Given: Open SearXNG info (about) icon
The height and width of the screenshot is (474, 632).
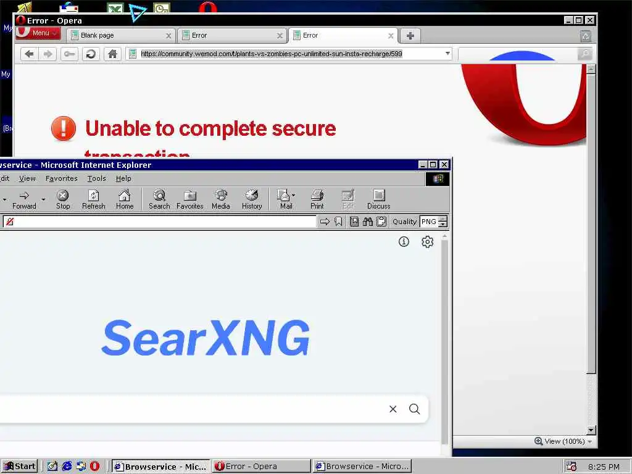Looking at the screenshot, I should (x=404, y=241).
